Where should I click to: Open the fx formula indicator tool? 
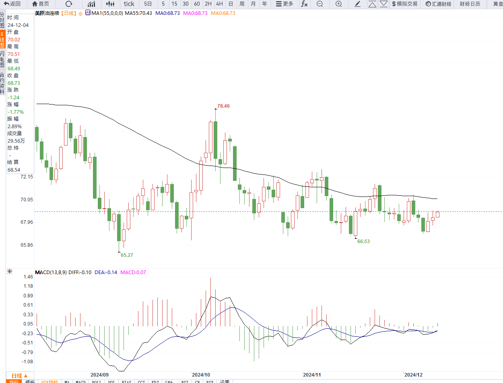pyautogui.click(x=304, y=4)
